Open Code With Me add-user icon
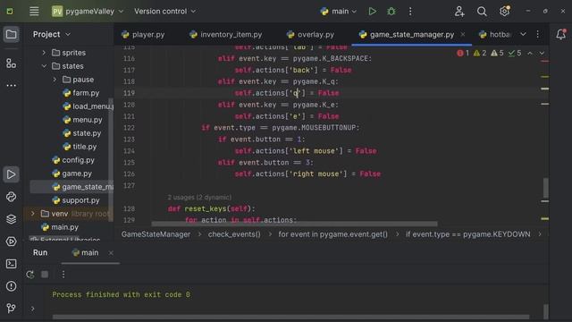572x322 pixels. pyautogui.click(x=459, y=12)
